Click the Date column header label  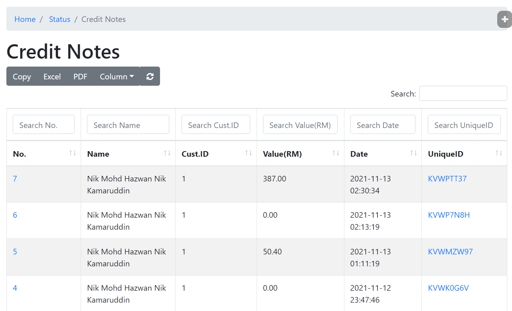pos(359,154)
